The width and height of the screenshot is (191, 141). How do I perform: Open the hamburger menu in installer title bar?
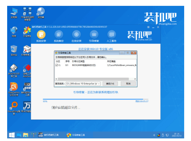pyautogui.click(x=148, y=27)
